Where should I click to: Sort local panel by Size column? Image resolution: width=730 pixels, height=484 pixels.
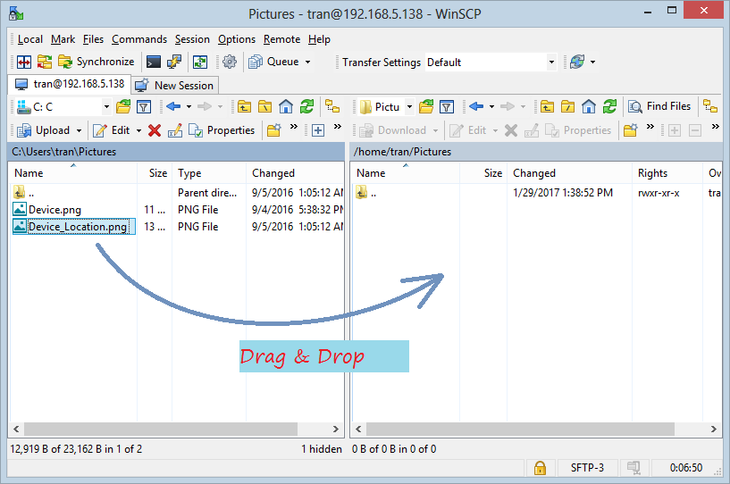pos(155,173)
